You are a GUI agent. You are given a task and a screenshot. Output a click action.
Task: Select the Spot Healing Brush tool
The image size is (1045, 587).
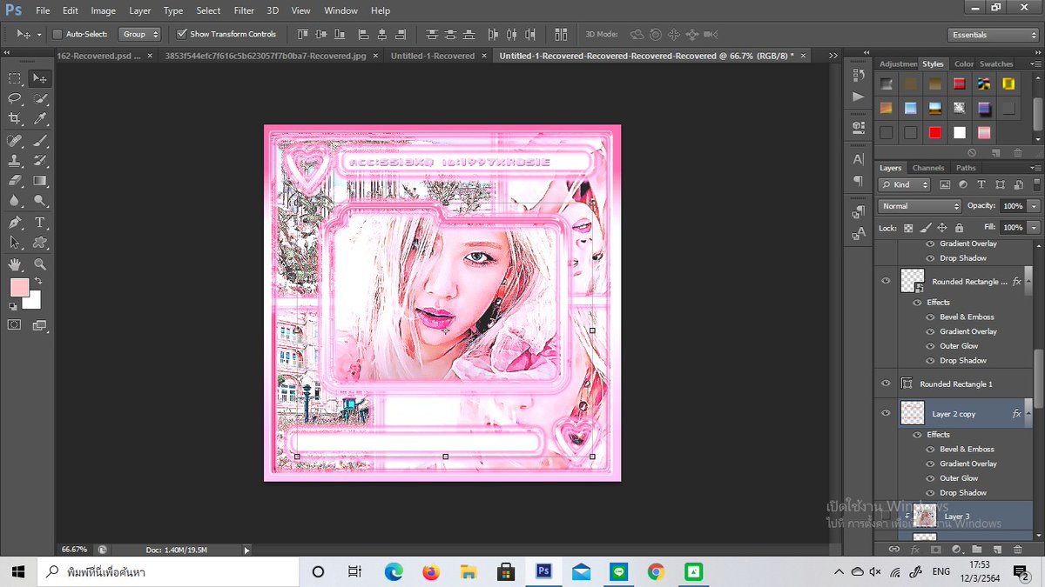coord(15,141)
